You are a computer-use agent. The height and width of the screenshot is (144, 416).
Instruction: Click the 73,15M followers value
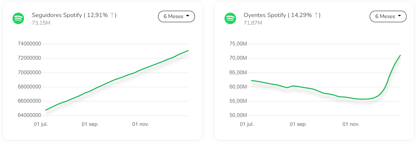[x=41, y=23]
